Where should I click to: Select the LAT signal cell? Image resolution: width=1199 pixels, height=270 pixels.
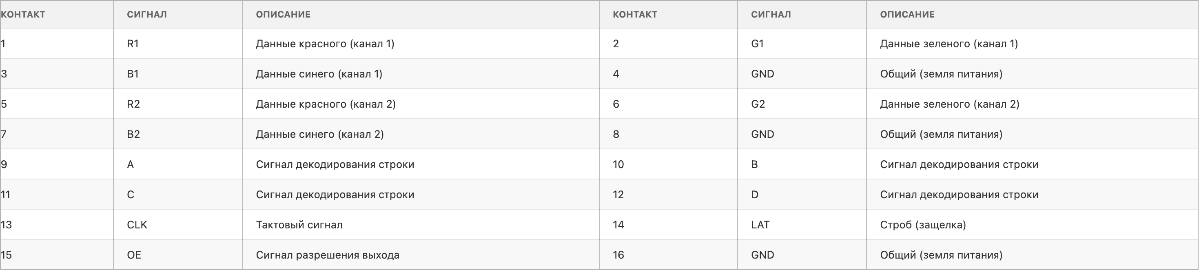coord(760,225)
